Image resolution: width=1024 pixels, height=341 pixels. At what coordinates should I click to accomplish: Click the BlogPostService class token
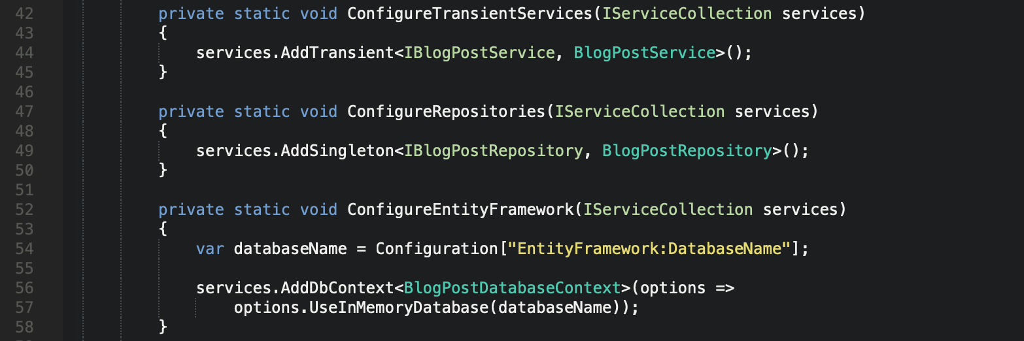645,52
